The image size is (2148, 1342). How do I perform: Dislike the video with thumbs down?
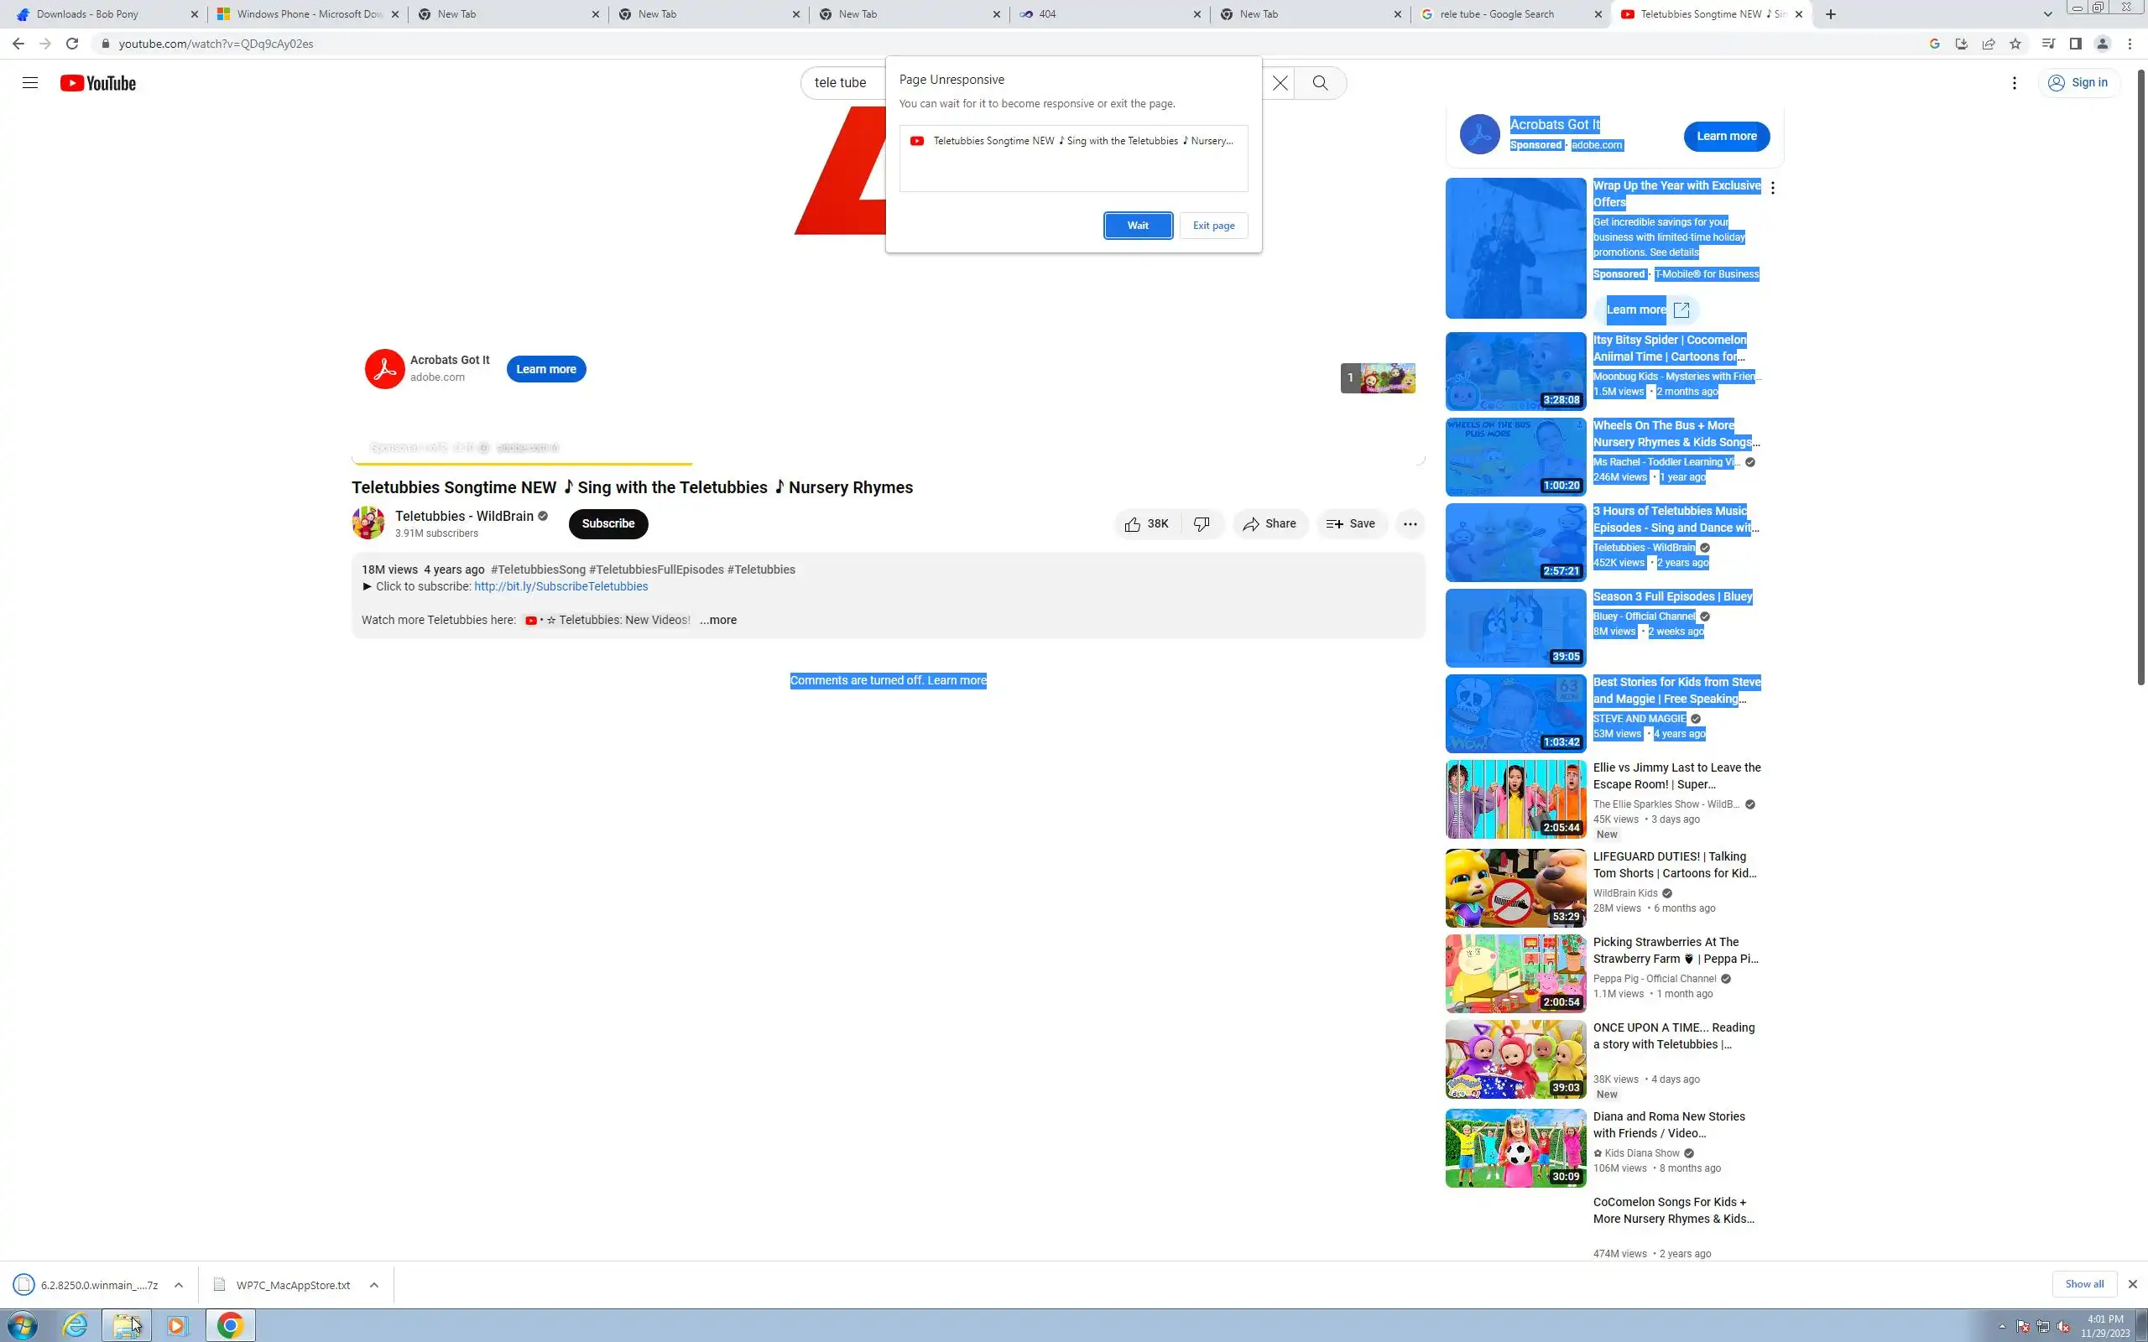[x=1202, y=523]
